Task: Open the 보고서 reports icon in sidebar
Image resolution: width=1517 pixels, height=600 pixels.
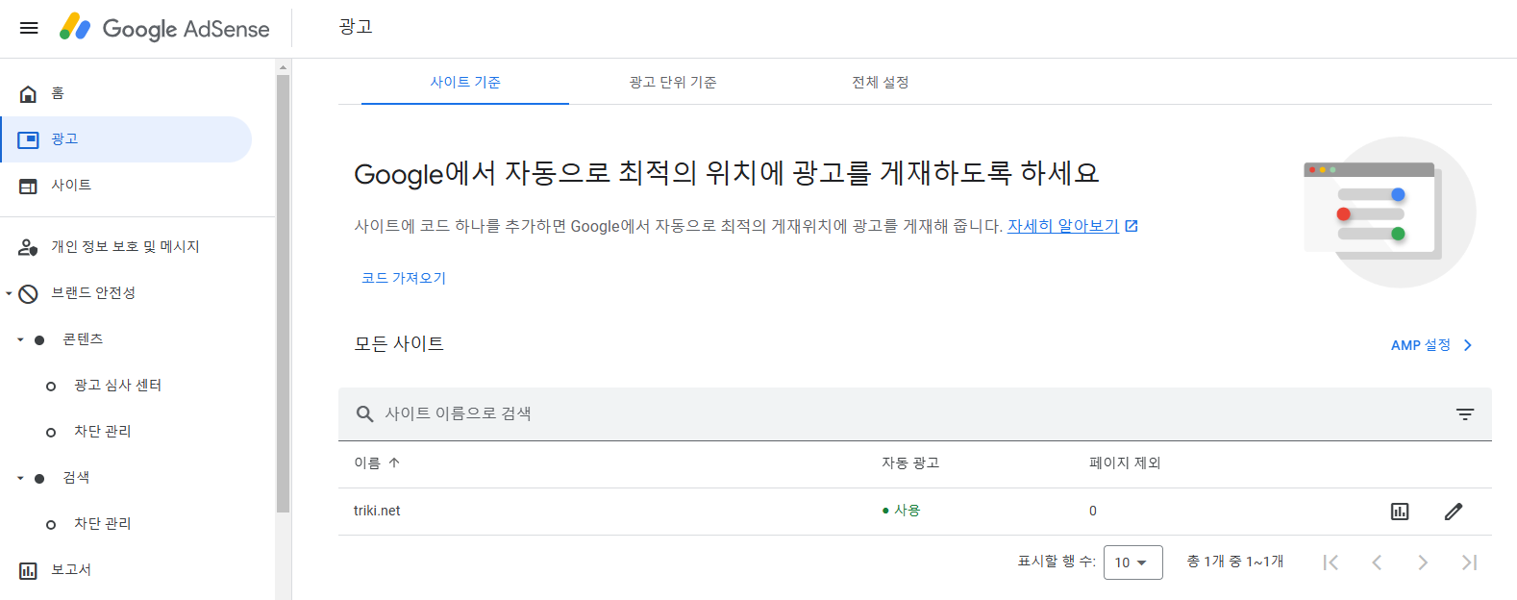Action: (x=29, y=570)
